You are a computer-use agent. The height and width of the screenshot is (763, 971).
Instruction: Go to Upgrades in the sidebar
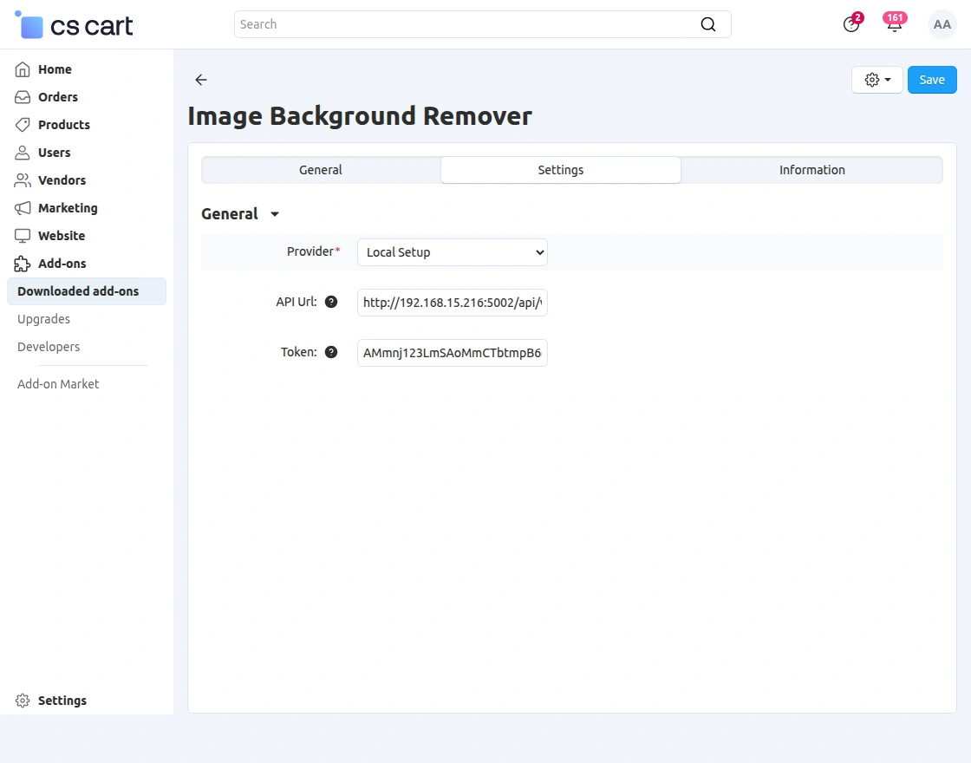tap(43, 319)
